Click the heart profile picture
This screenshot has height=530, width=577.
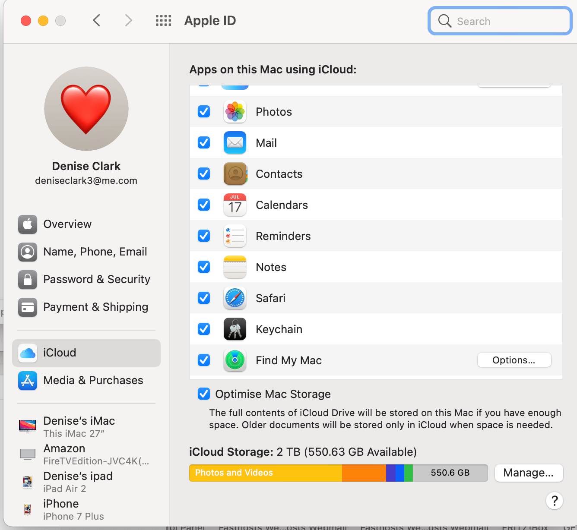[x=86, y=109]
